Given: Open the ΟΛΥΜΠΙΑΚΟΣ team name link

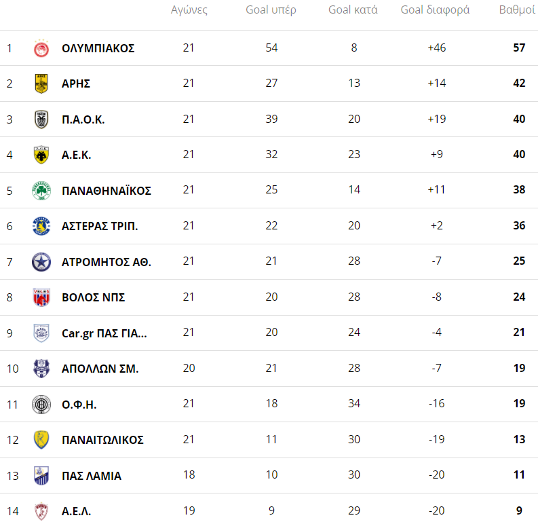Looking at the screenshot, I should pos(98,48).
